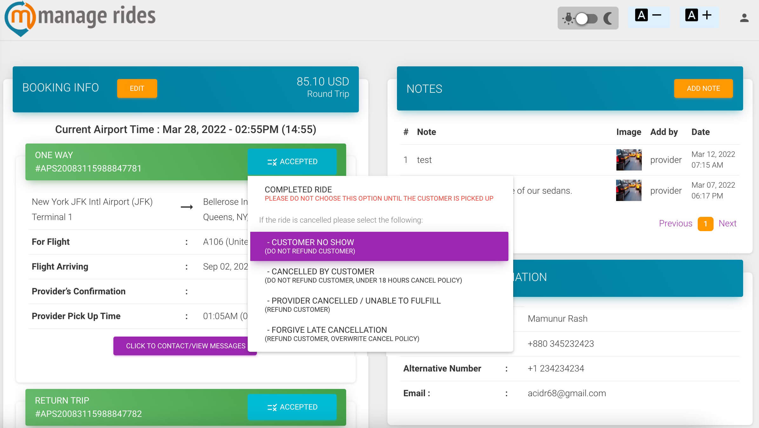The width and height of the screenshot is (759, 428).
Task: Open ACCEPTED status dropdown for One Way
Action: (x=292, y=162)
